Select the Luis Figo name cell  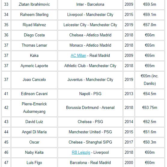point(34,162)
